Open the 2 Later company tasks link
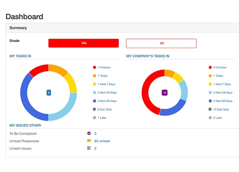The image size is (239, 172). point(218,118)
